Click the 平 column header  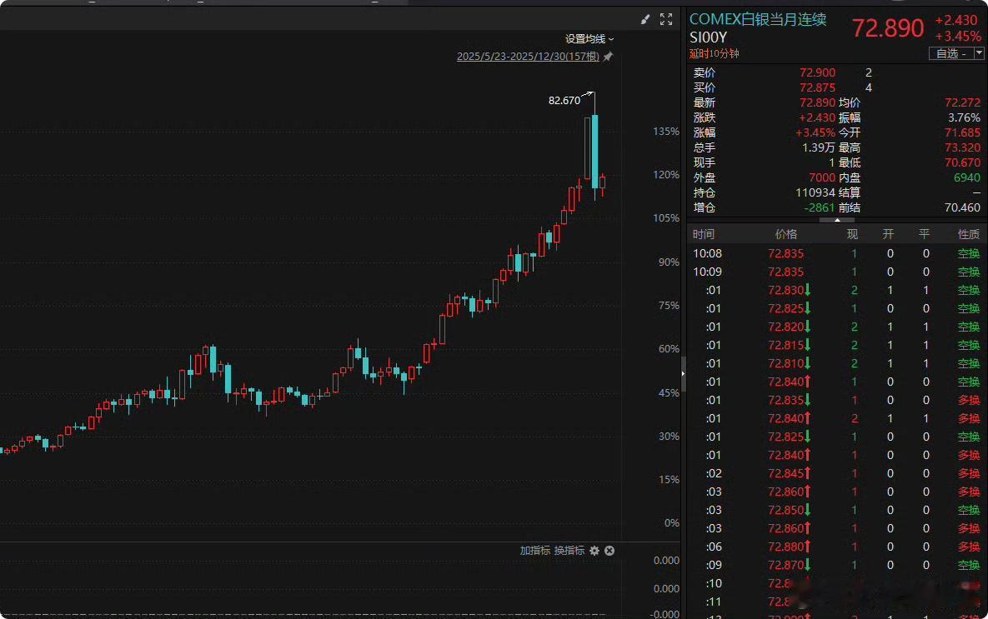pyautogui.click(x=925, y=234)
